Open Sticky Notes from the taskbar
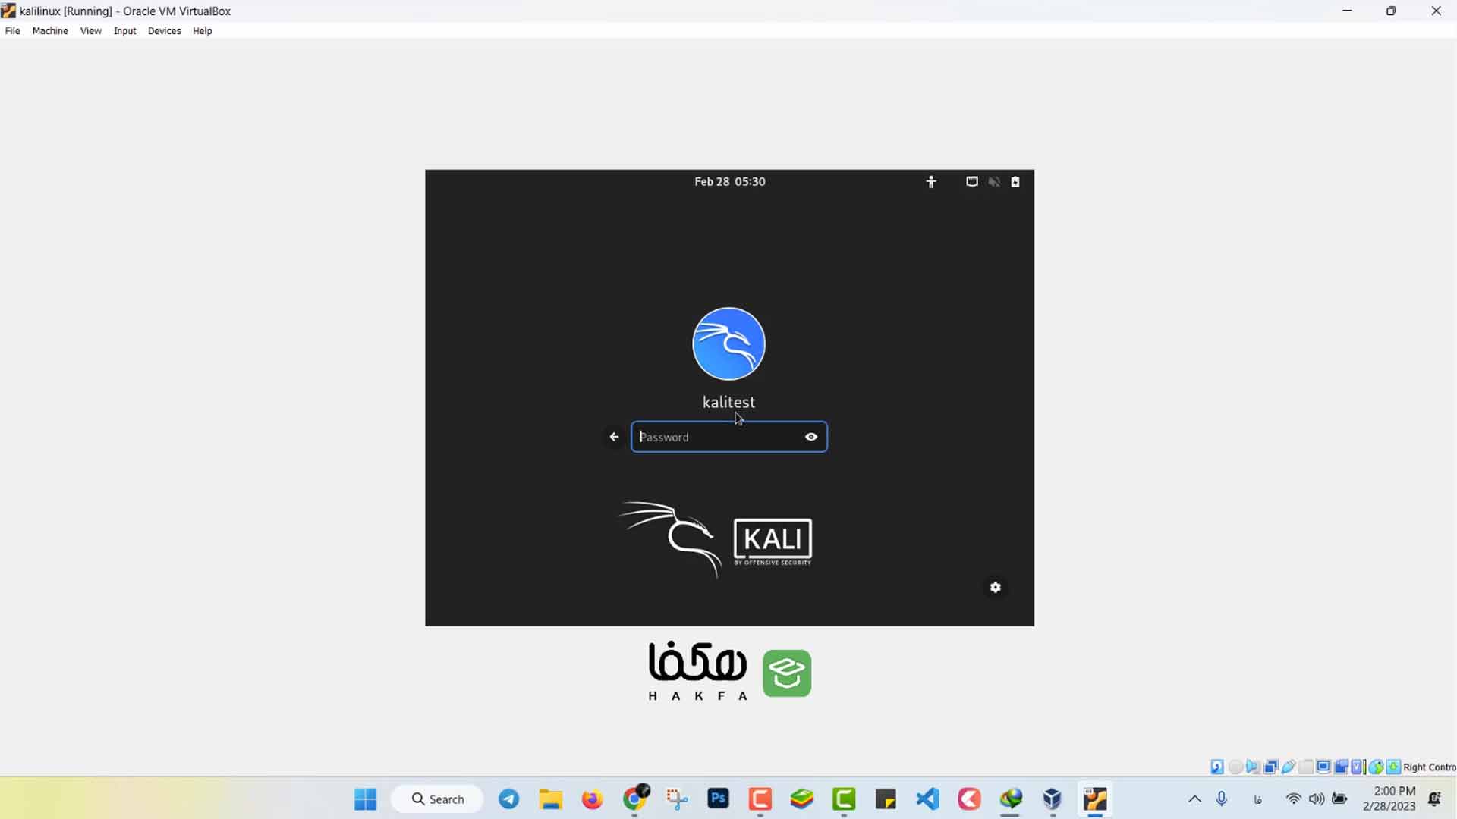The image size is (1457, 819). [x=886, y=799]
